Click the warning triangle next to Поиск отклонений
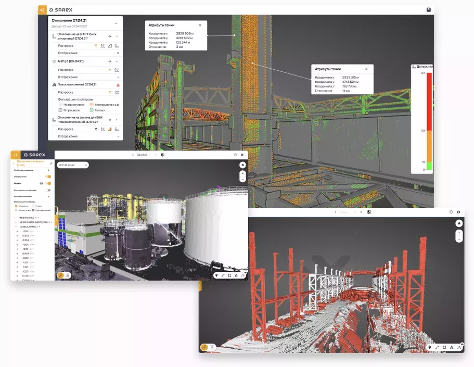The image size is (474, 367). pyautogui.click(x=118, y=84)
